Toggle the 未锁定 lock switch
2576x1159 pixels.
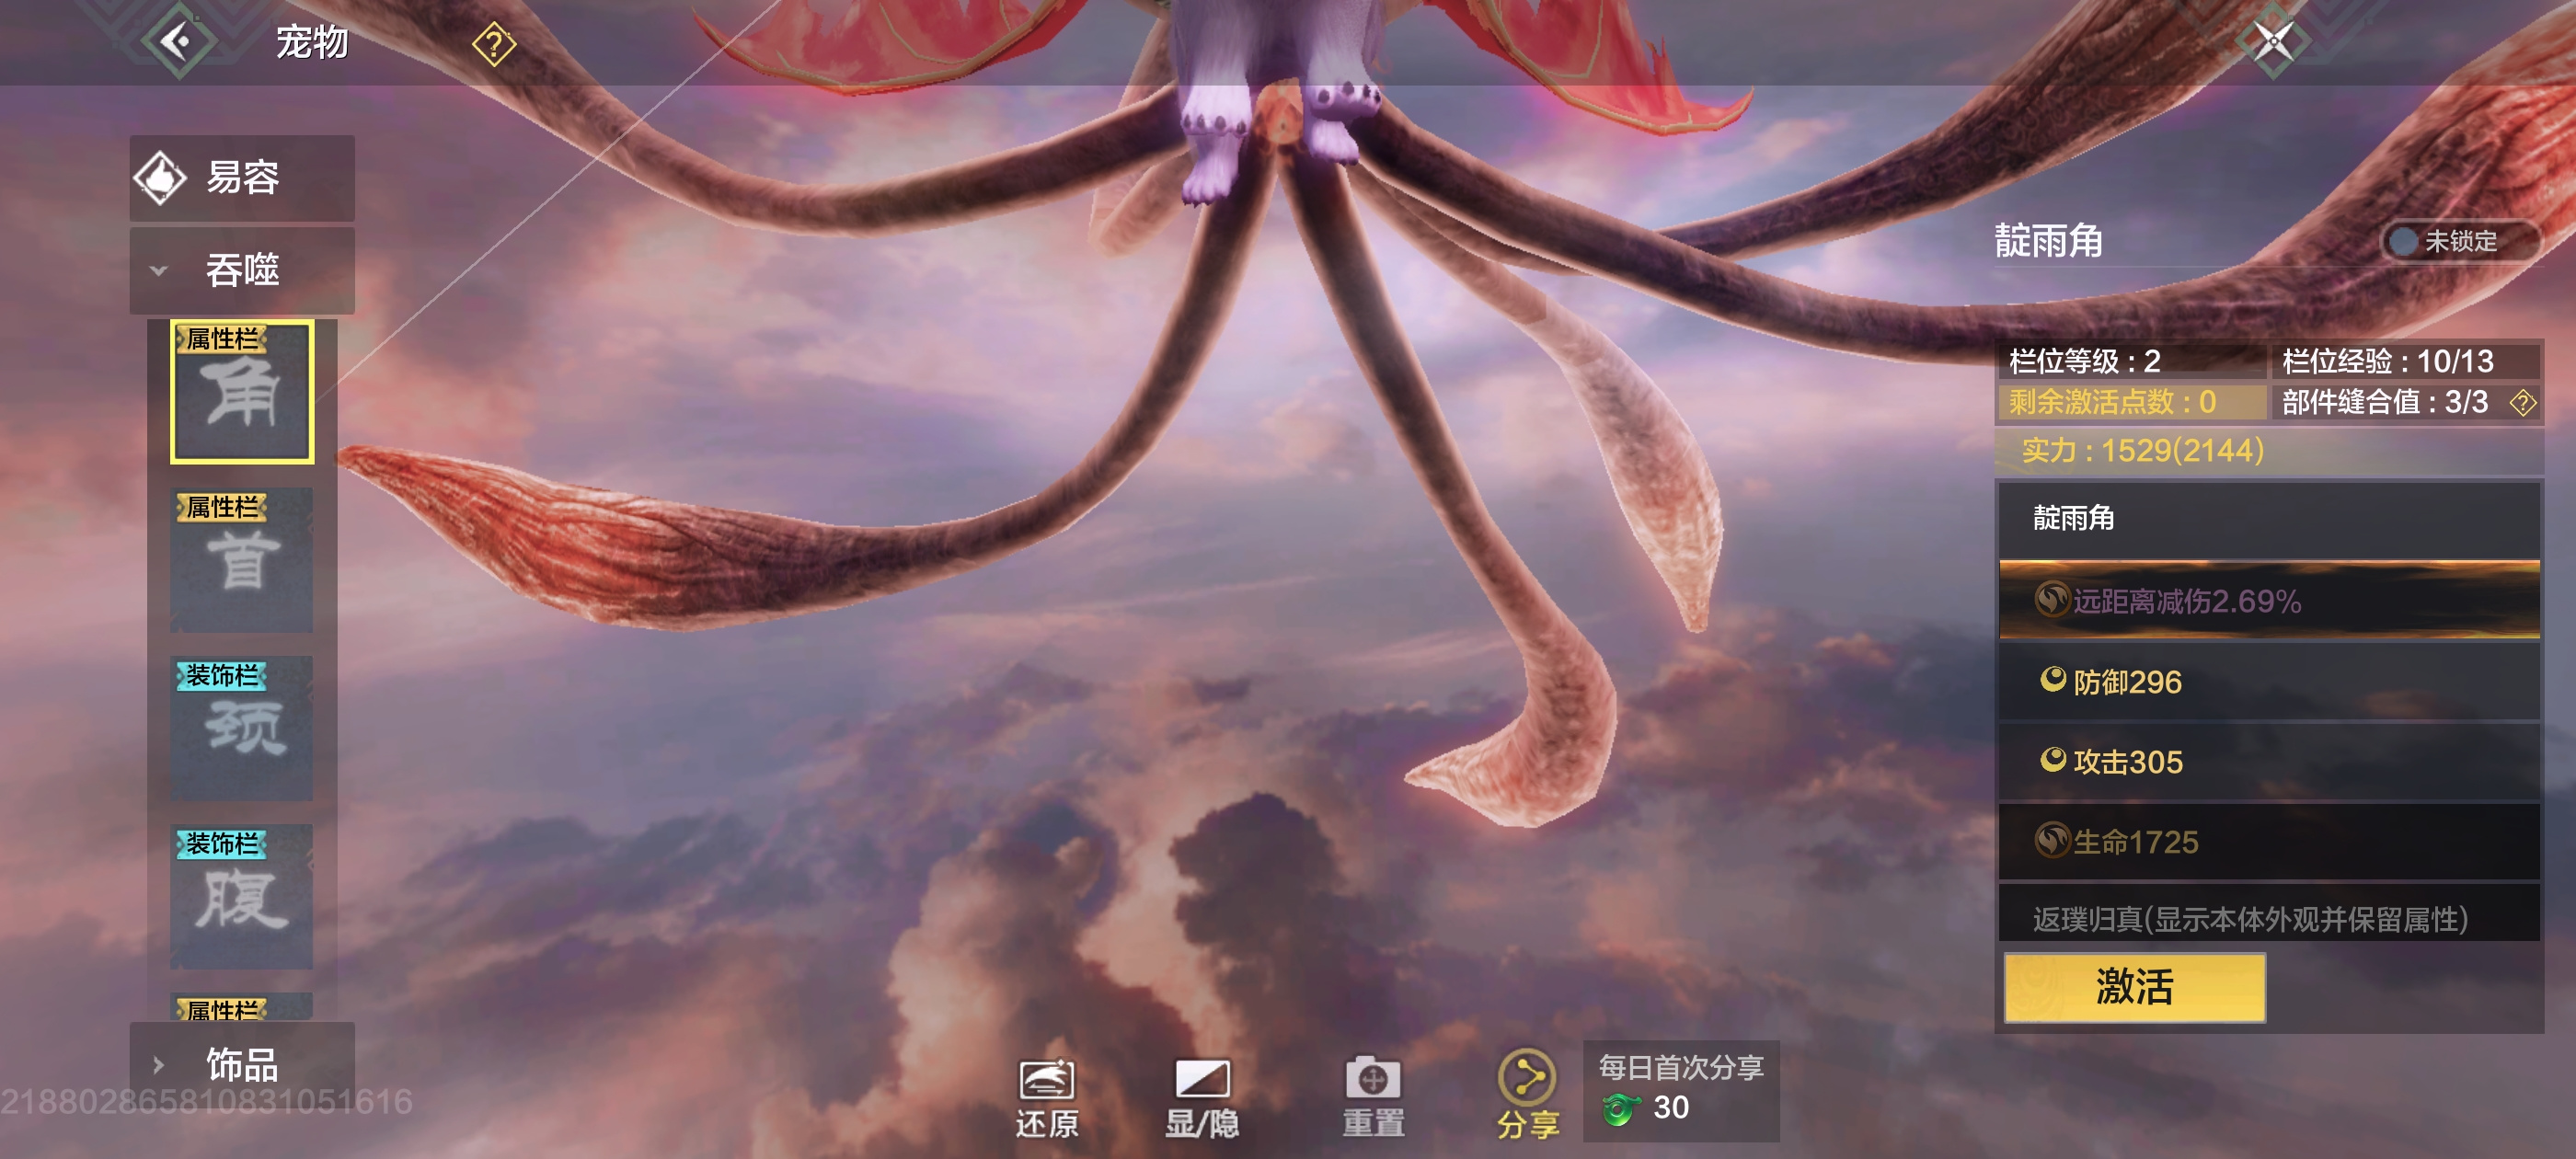[x=2459, y=241]
